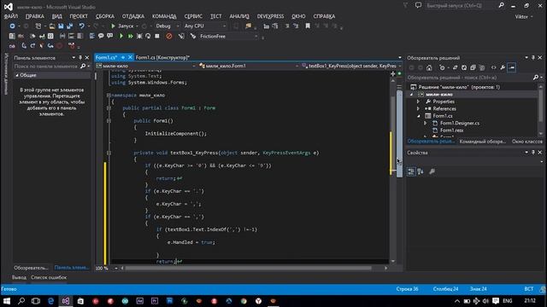Click the white Stop square icon
Image resolution: width=547 pixels, height=307 pixels.
(x=157, y=36)
